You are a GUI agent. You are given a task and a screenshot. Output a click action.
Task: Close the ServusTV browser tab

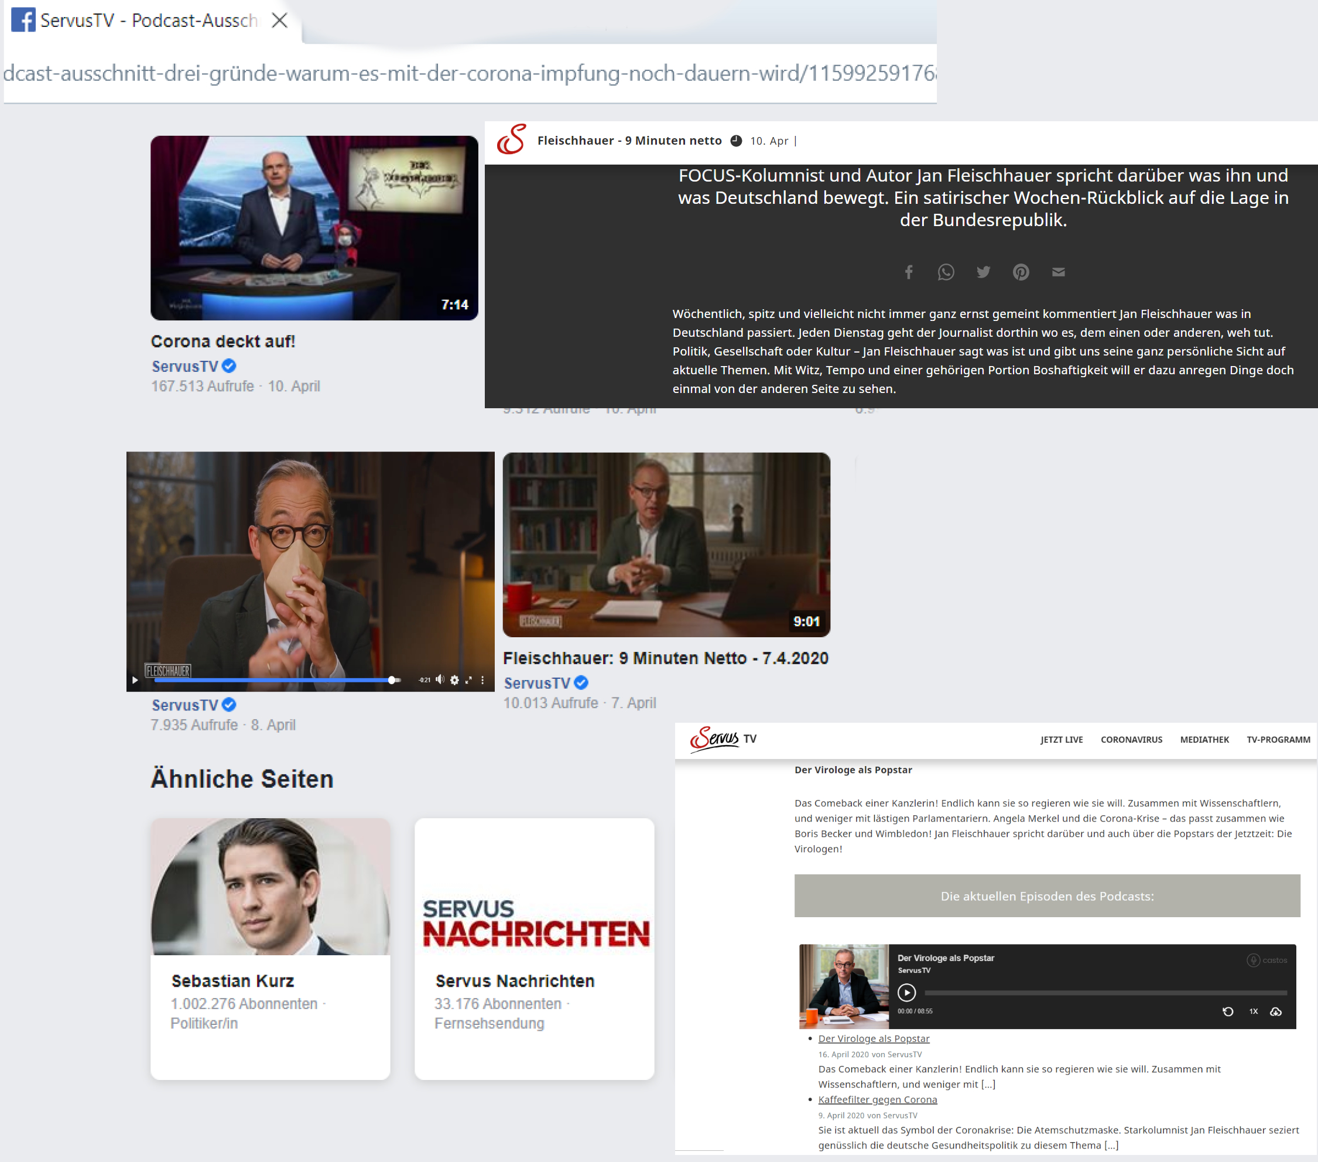pos(279,20)
